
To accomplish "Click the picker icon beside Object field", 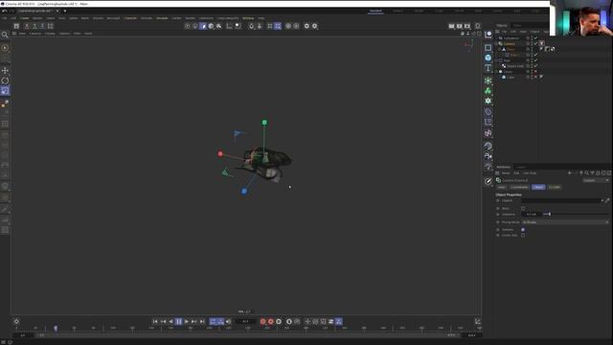I will coord(607,200).
